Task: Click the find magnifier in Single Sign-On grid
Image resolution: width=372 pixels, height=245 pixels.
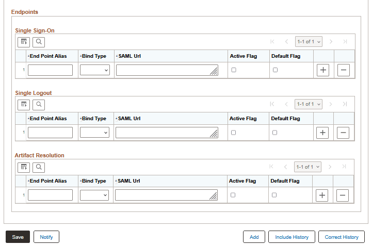Action: (39, 42)
